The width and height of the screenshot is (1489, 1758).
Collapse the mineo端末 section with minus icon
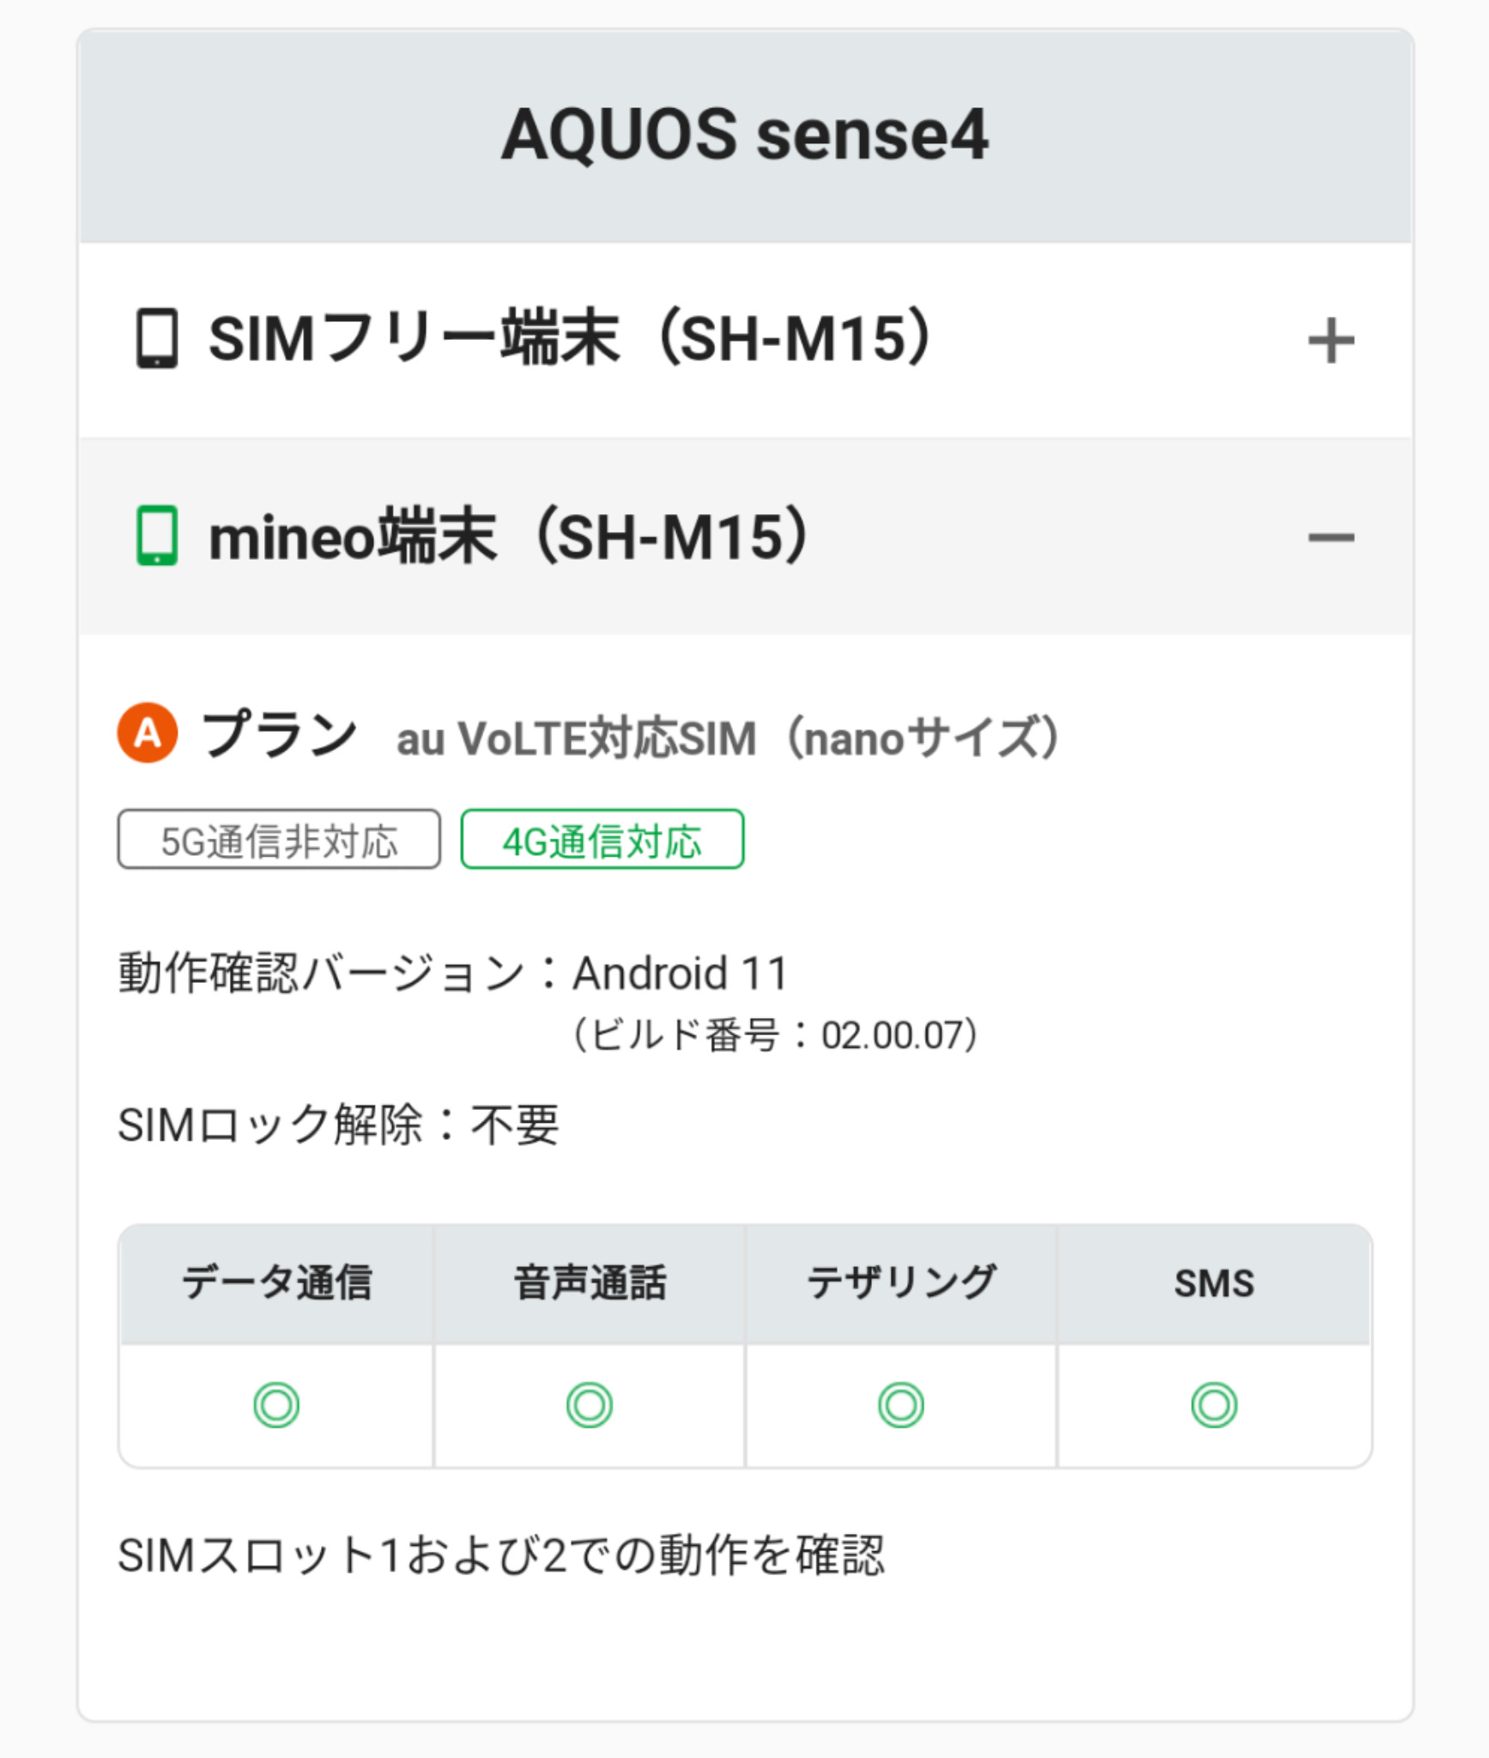click(x=1329, y=538)
